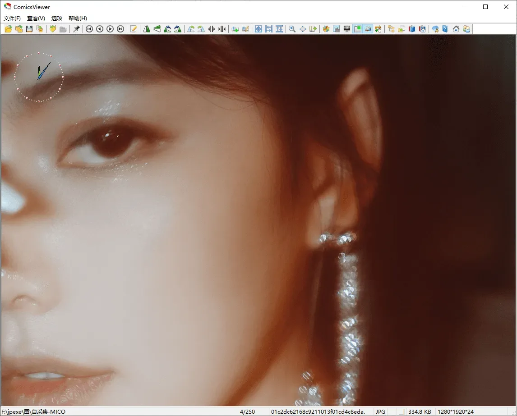
Task: Click the notepad edit icon
Action: pyautogui.click(x=134, y=29)
